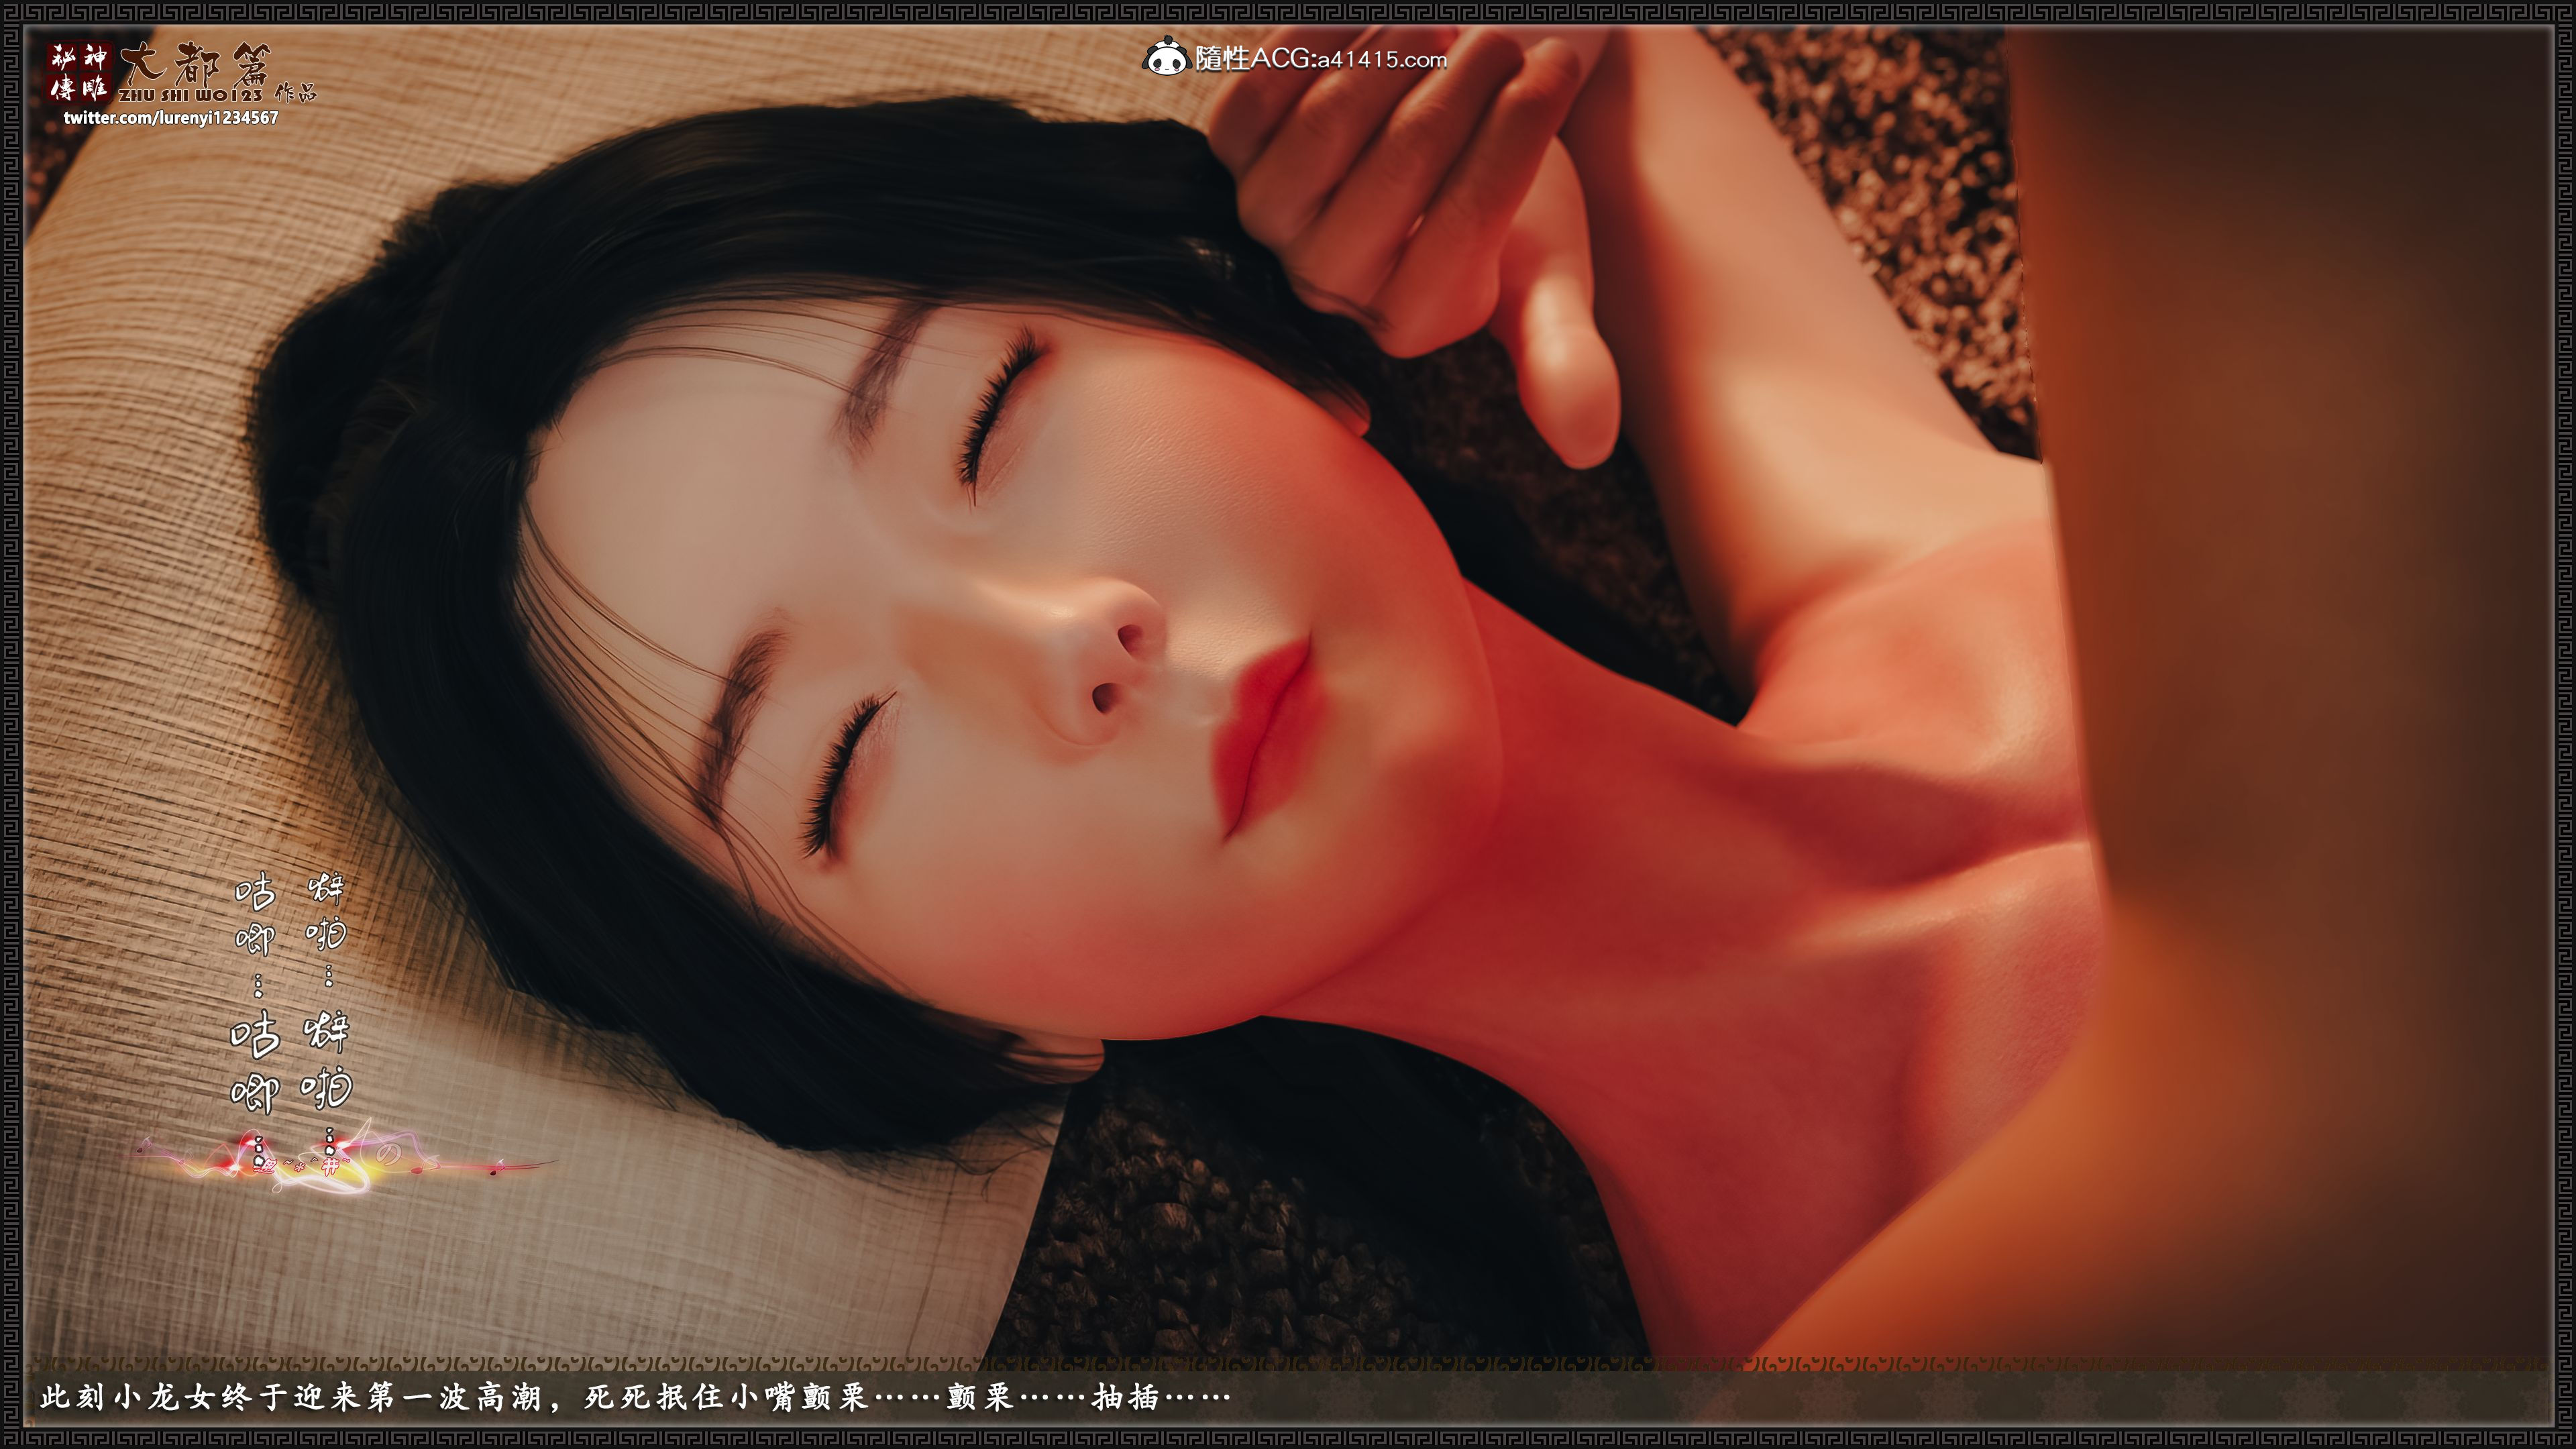Screen dimensions: 2576x1449
Task: Click the Greek-key border along the left edge
Action: point(11,724)
